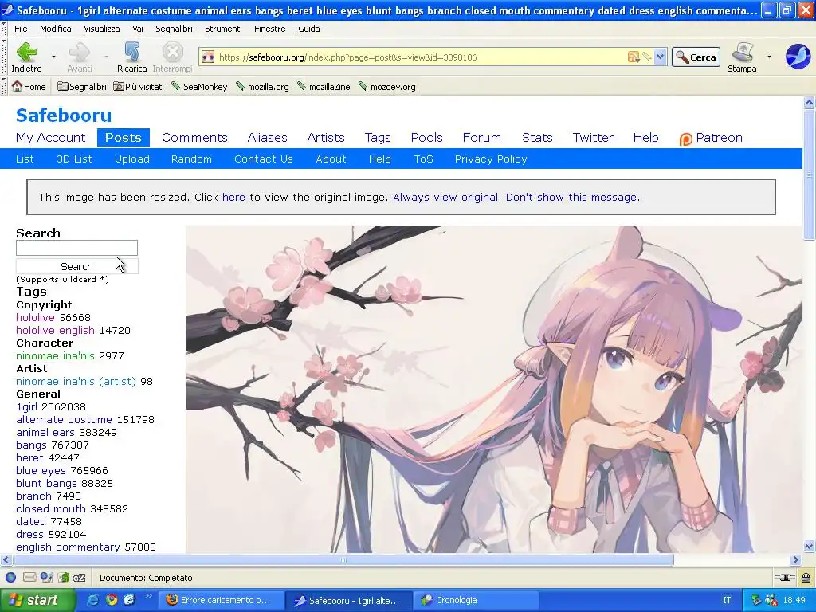Screen dimensions: 816x612
Task: Open Mail component from status bar
Action: pos(29,577)
